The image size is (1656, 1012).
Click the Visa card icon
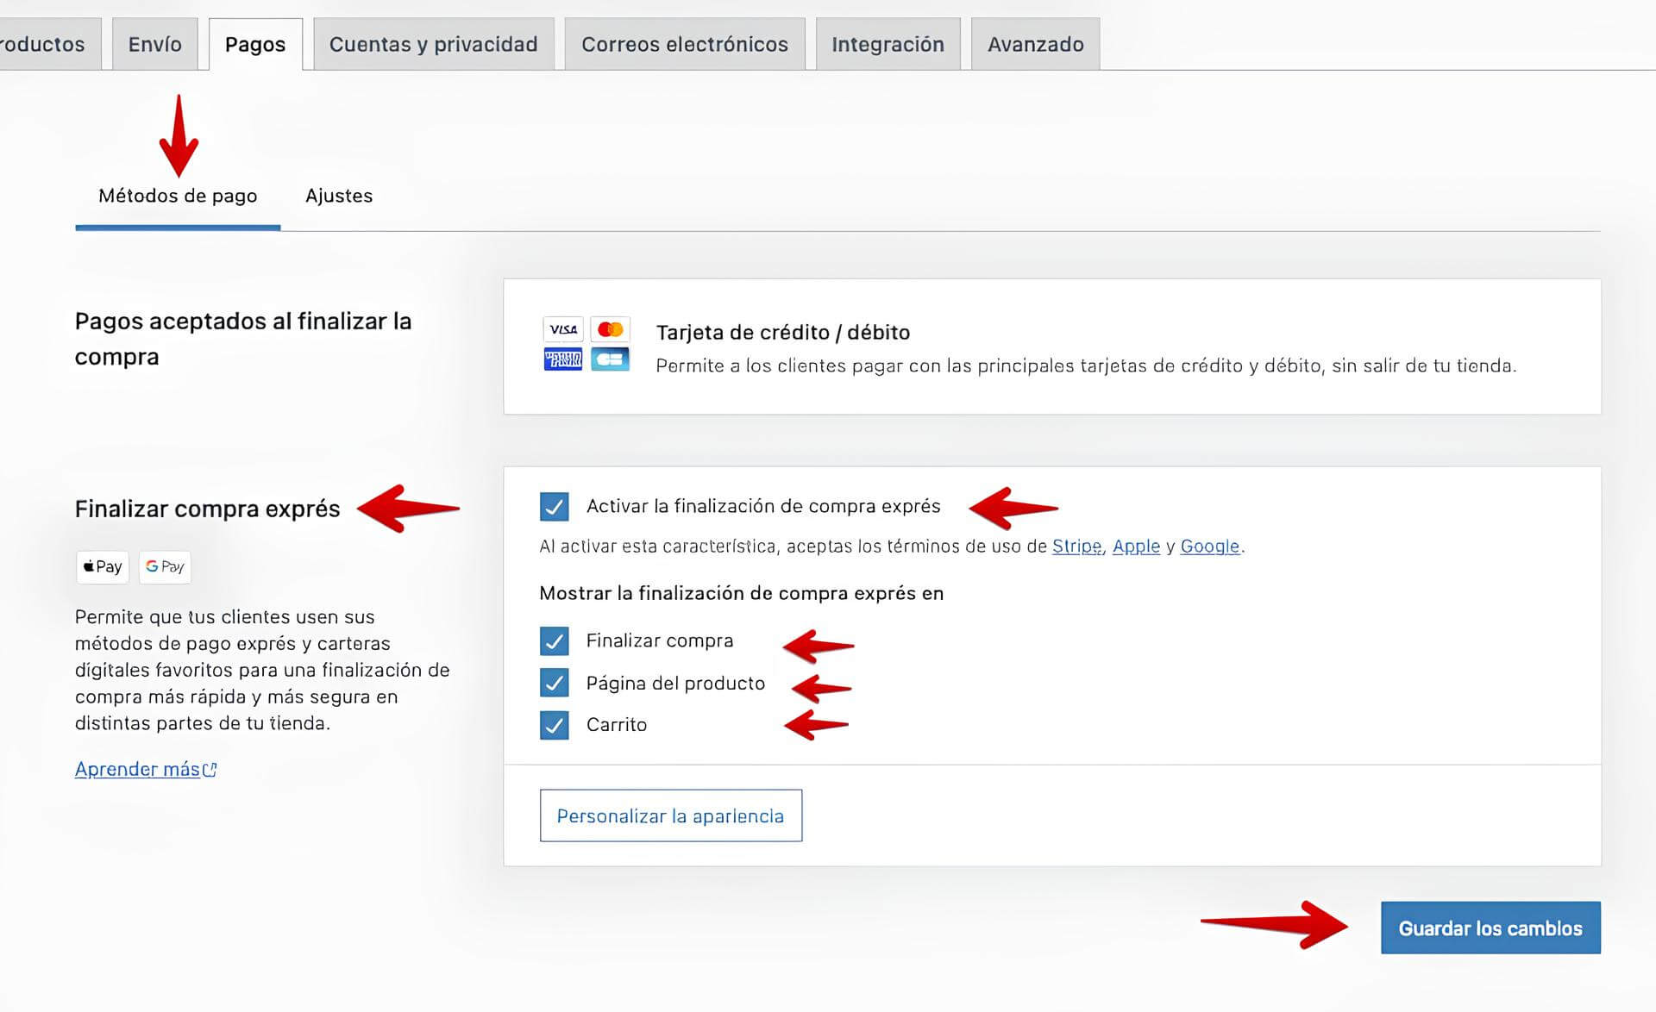point(562,329)
